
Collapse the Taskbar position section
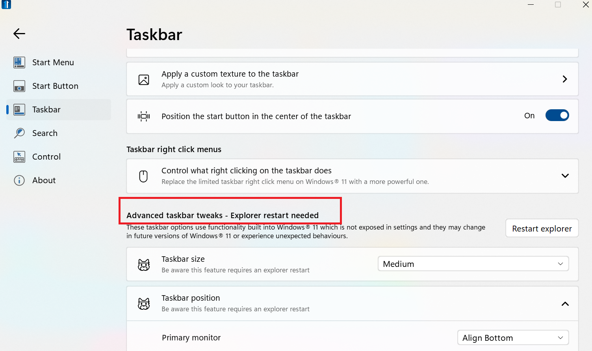(x=565, y=303)
